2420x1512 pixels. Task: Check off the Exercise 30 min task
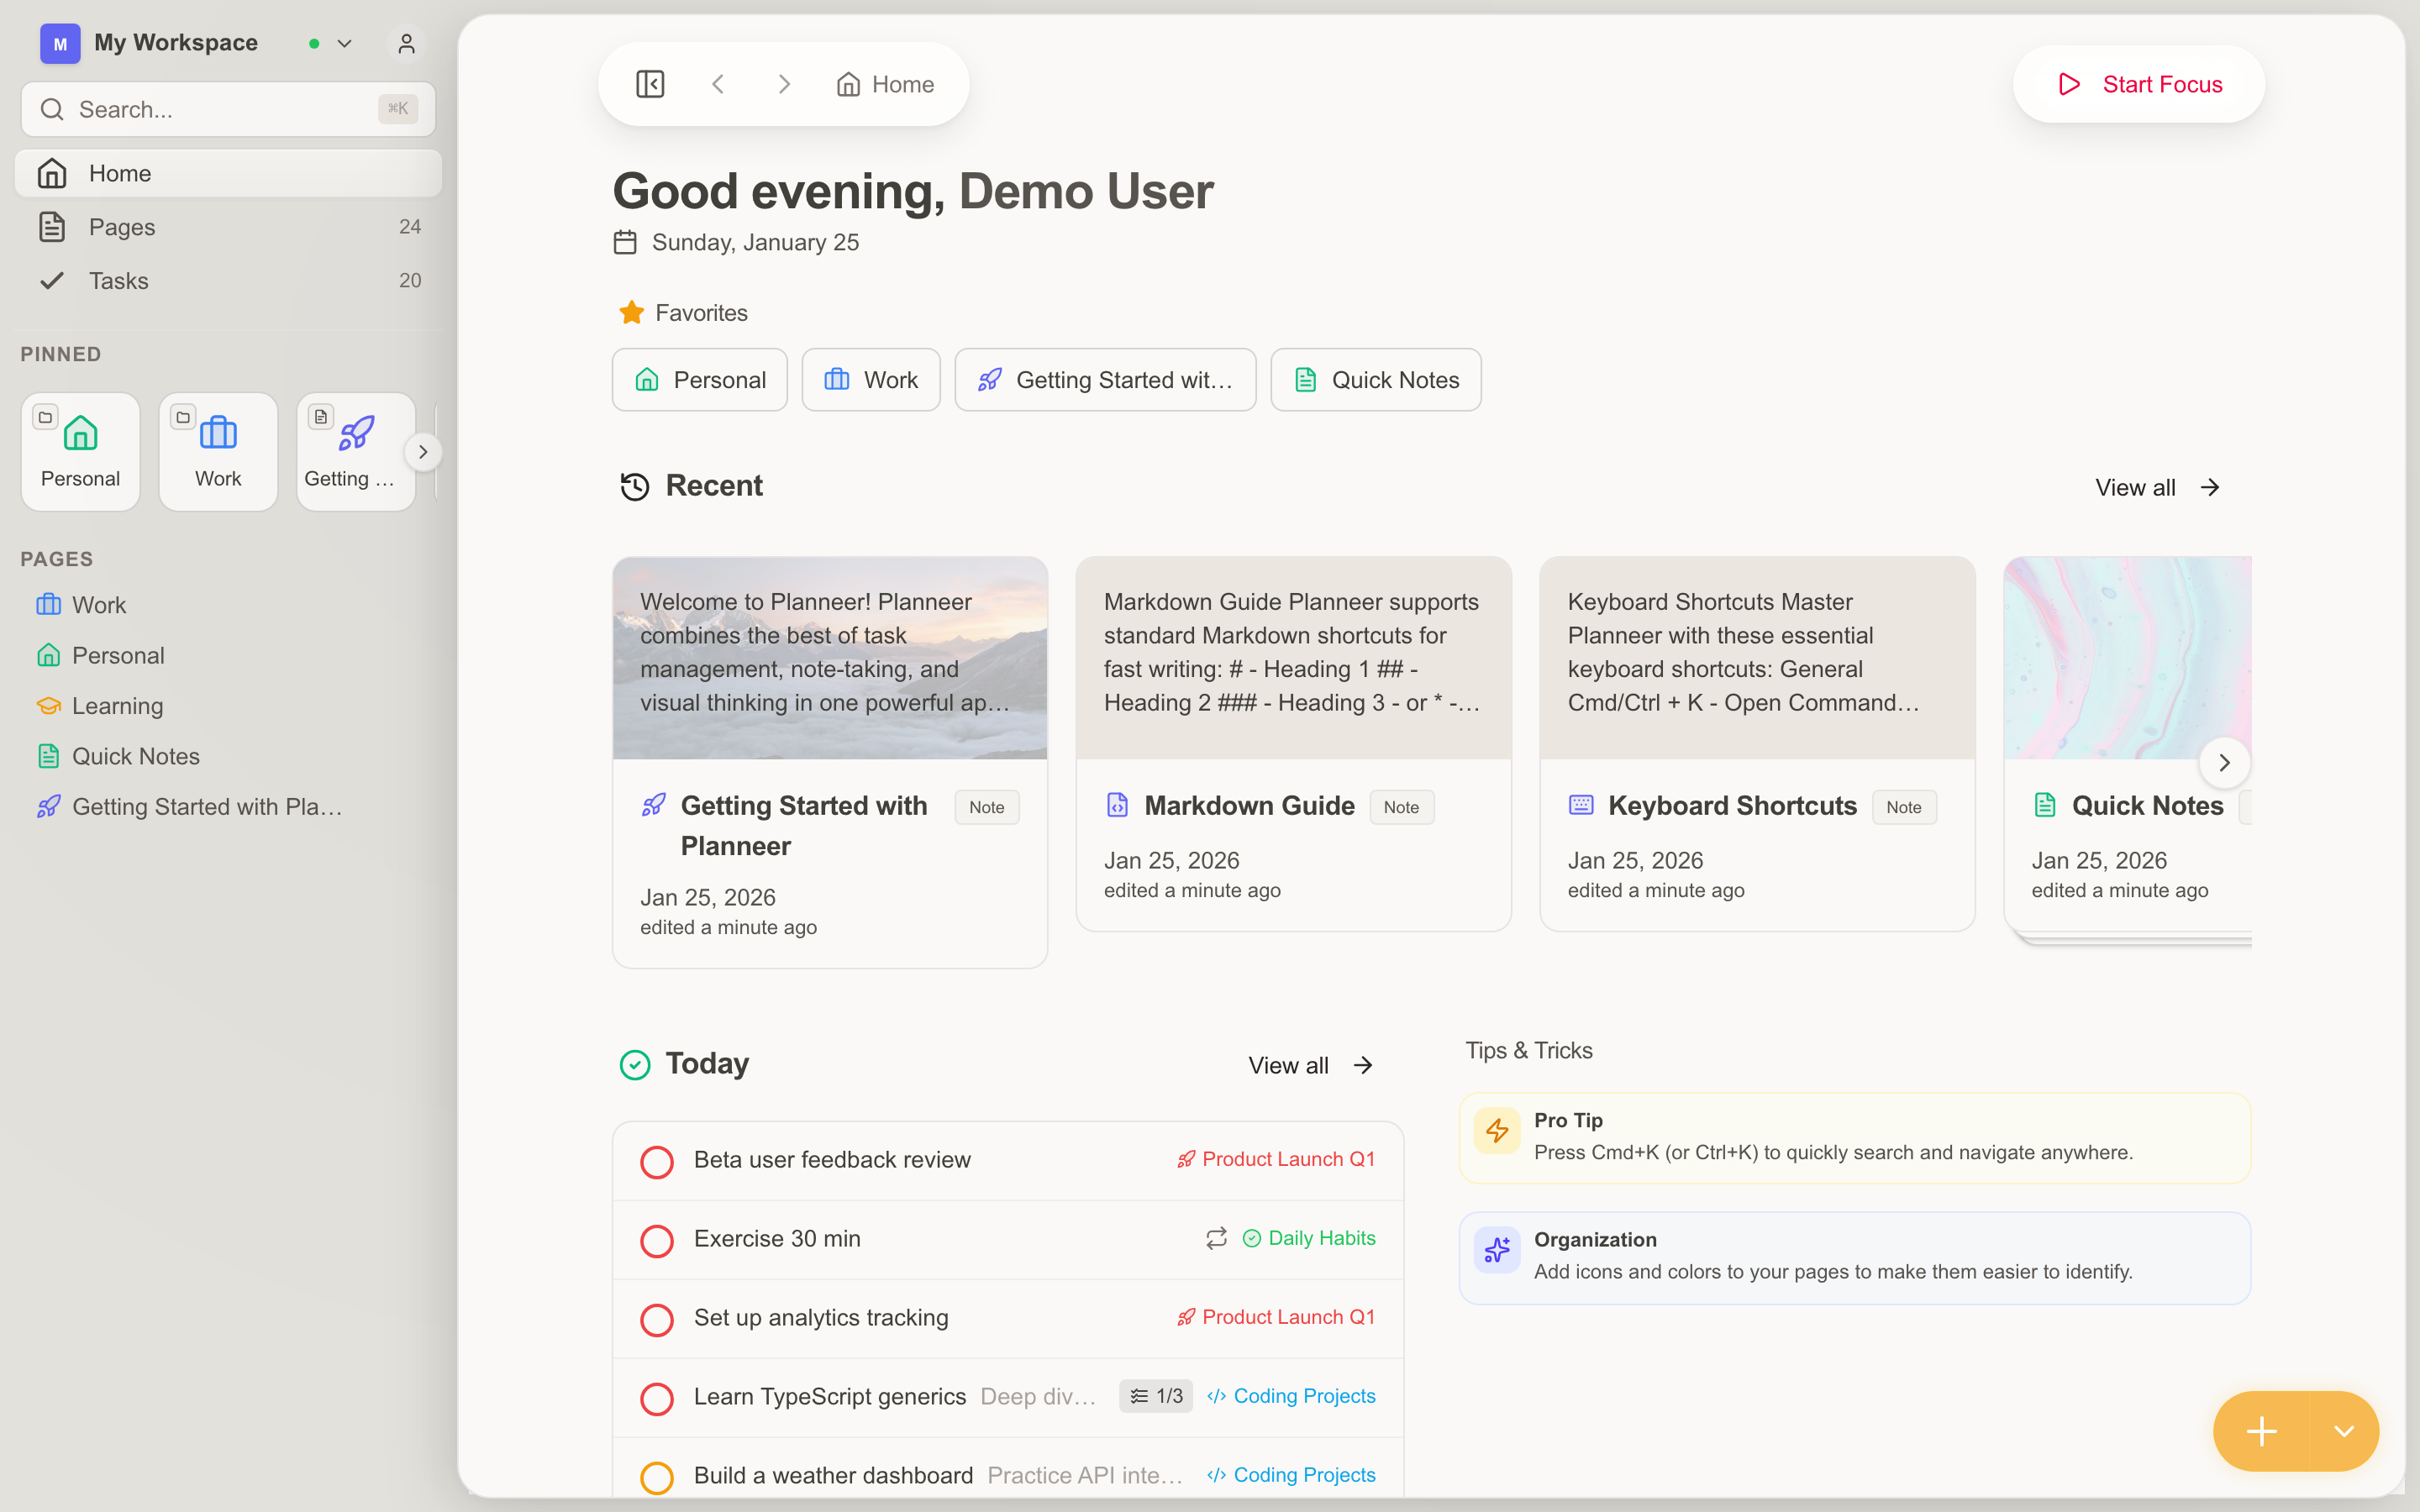(x=657, y=1240)
